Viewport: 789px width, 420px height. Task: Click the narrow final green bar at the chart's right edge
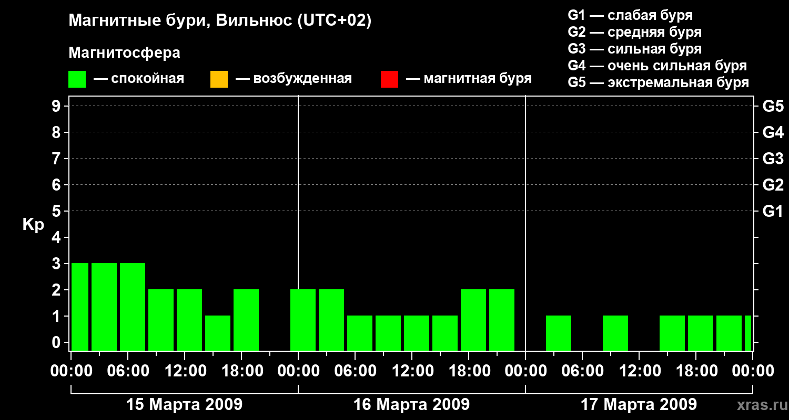click(x=748, y=333)
